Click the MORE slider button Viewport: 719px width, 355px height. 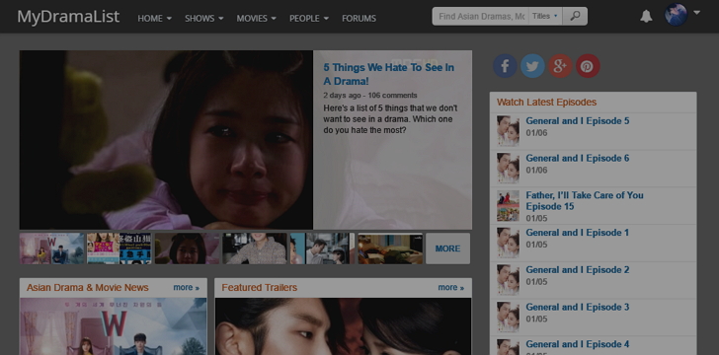[447, 248]
